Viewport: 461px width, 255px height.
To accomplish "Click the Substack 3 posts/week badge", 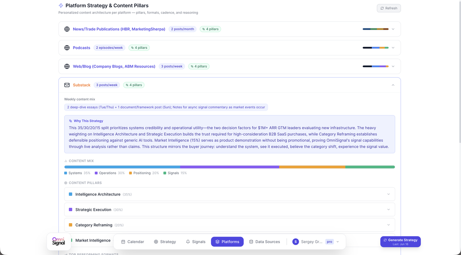I will coord(107,85).
